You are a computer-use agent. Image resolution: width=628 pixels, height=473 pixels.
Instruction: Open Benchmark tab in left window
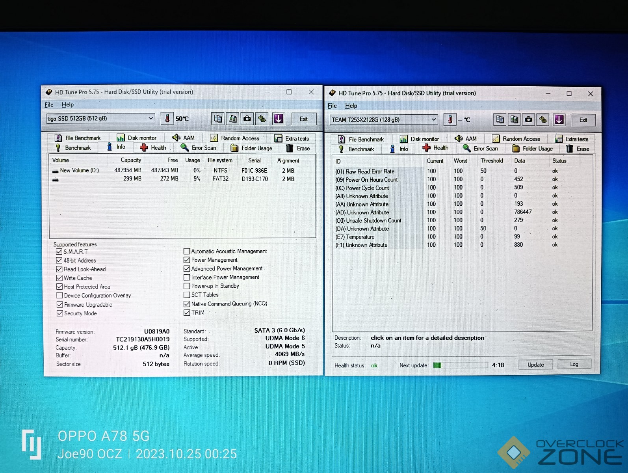73,148
